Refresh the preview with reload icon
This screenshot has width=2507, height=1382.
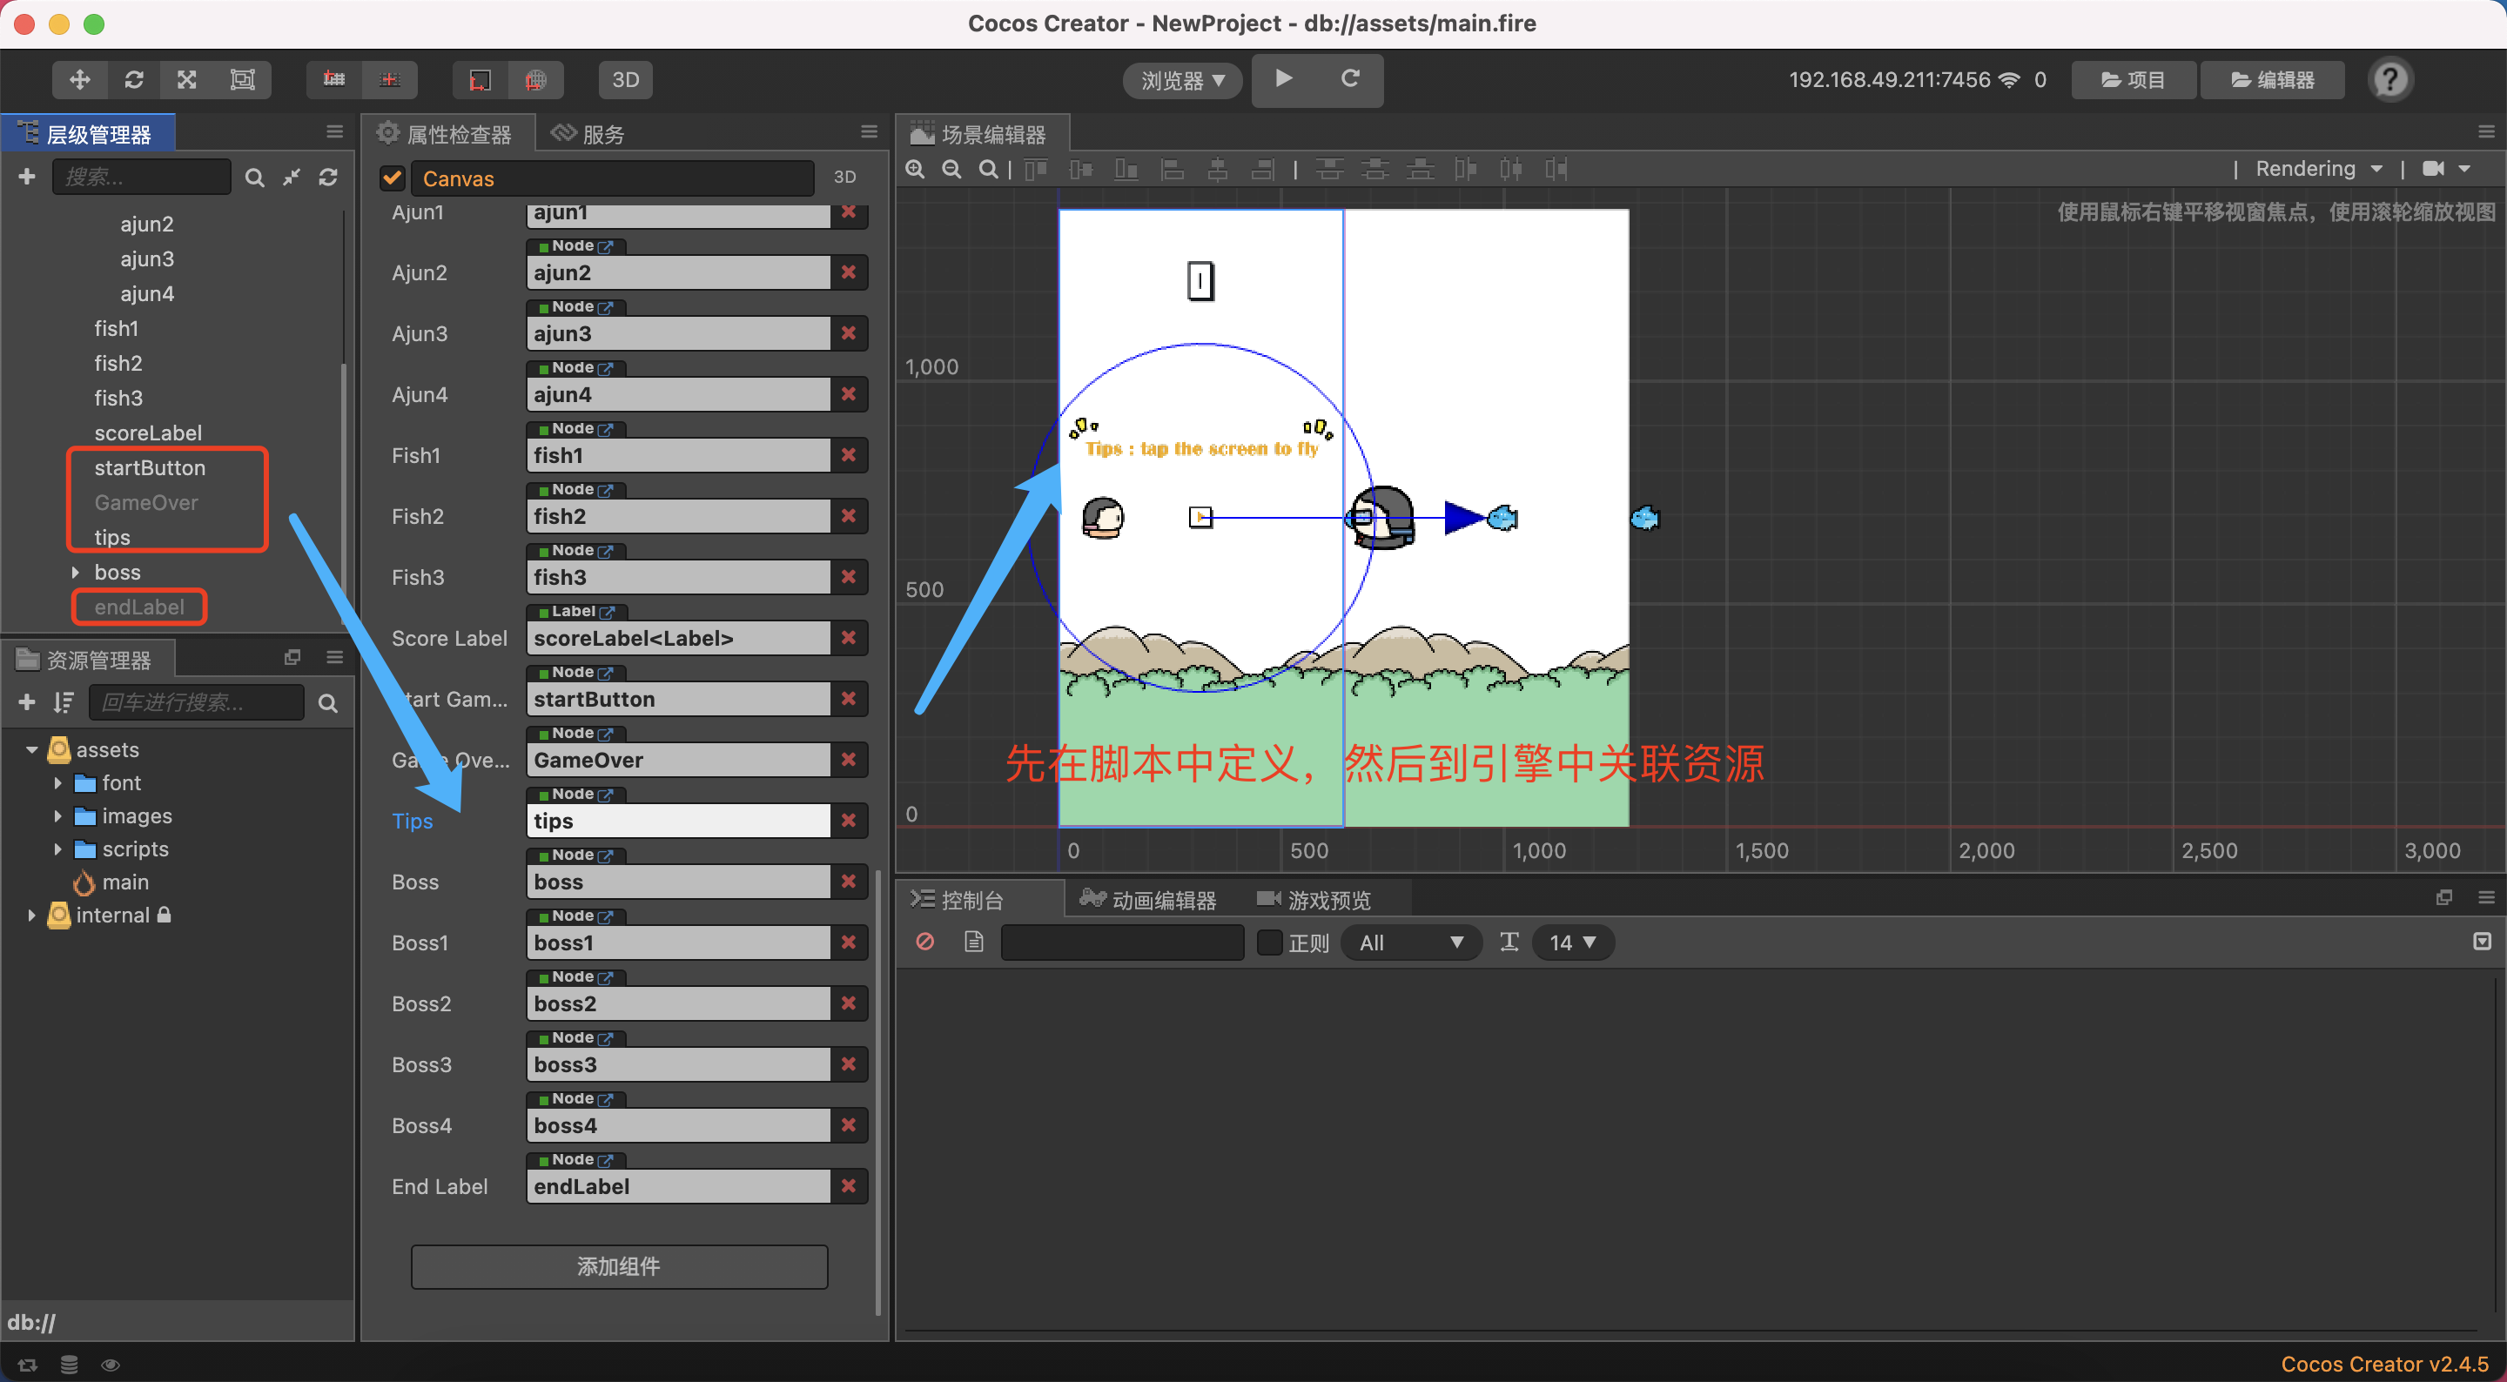click(x=1350, y=79)
